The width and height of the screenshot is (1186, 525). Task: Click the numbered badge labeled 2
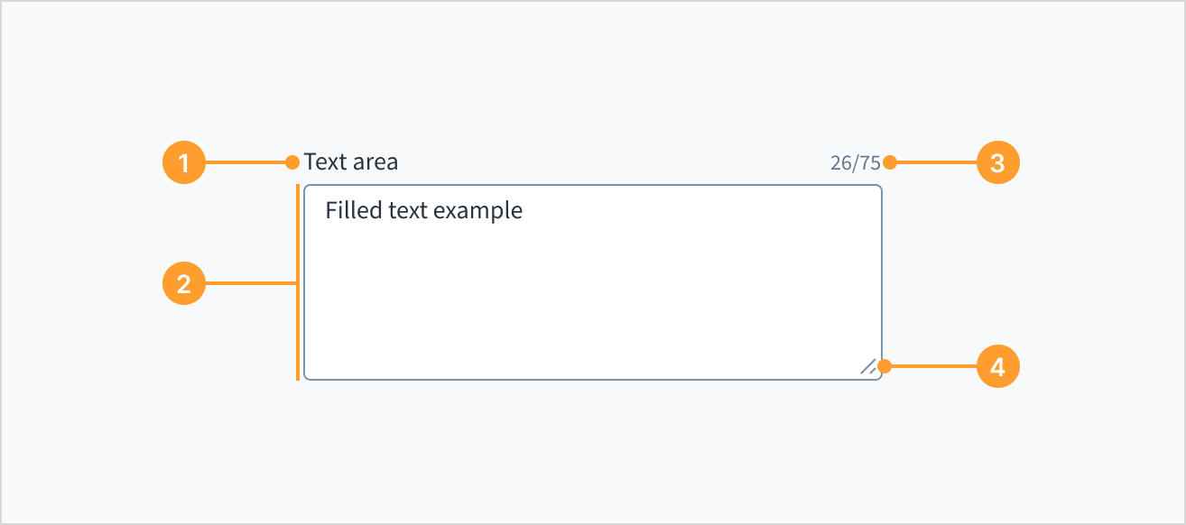click(183, 285)
